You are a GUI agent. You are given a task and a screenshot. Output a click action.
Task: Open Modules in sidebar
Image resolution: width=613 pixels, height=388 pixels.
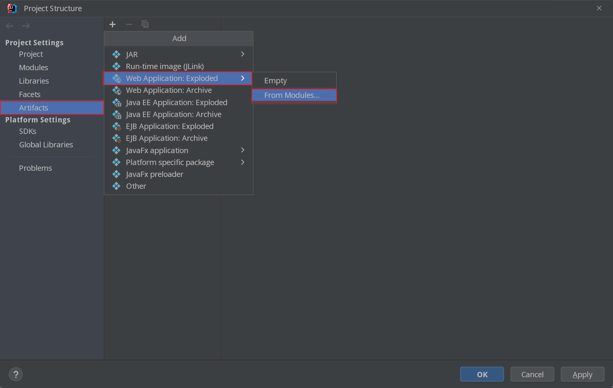pyautogui.click(x=52, y=68)
